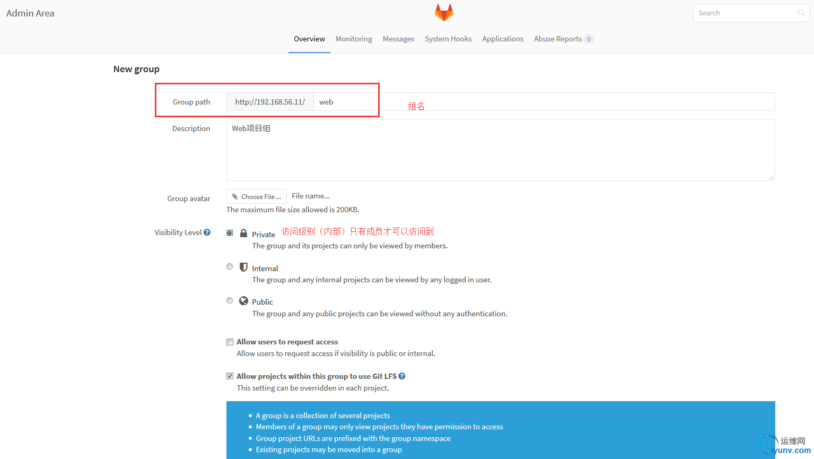Image resolution: width=814 pixels, height=459 pixels.
Task: Click the search magnifier icon
Action: click(801, 13)
